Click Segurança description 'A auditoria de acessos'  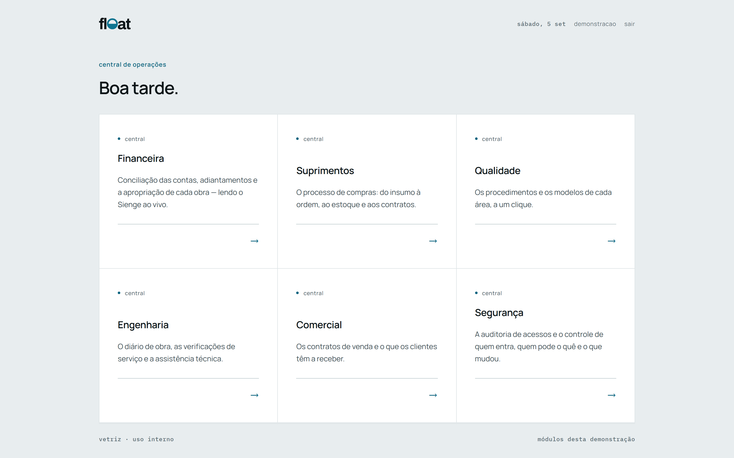pyautogui.click(x=539, y=347)
